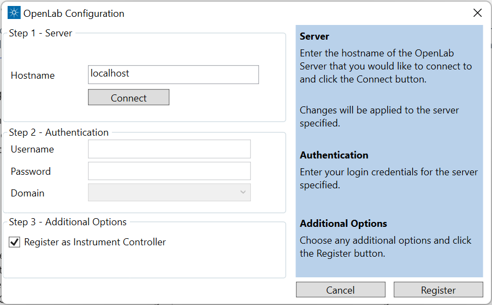This screenshot has height=305, width=492.
Task: Click 'Choose any additional options' help text
Action: point(386,247)
